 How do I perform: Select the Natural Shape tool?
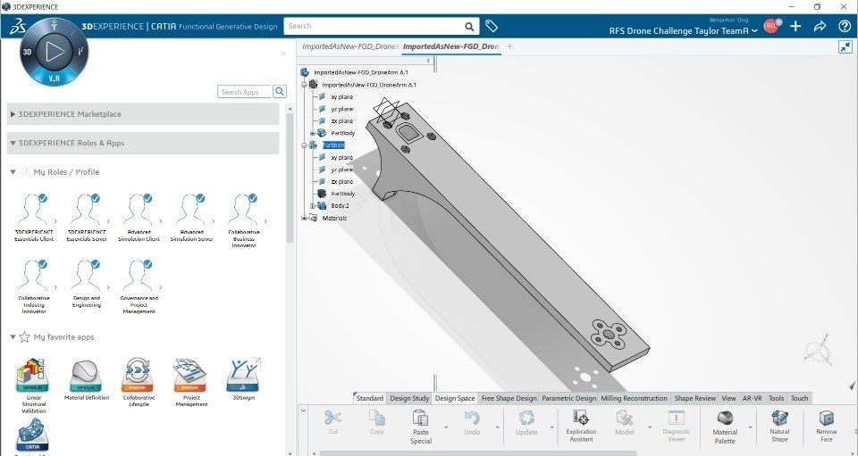tap(779, 426)
